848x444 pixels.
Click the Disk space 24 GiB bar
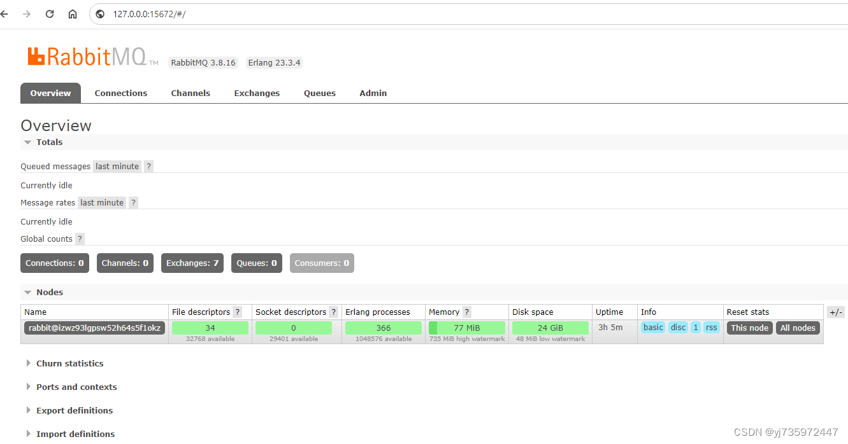[550, 328]
